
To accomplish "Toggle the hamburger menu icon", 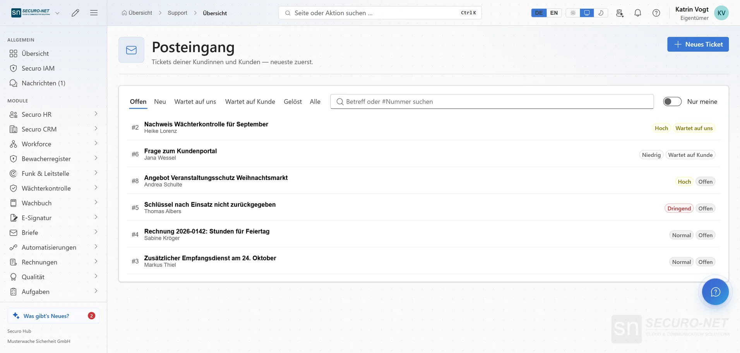I will 94,13.
